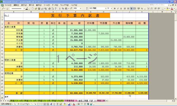Click the red Font Color swatch in the formatting toolbar
Viewport: 177px width, 106px height.
172,9
